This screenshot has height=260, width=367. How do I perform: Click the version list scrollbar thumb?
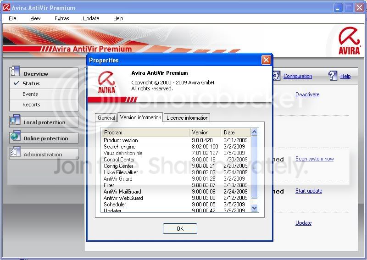click(254, 167)
